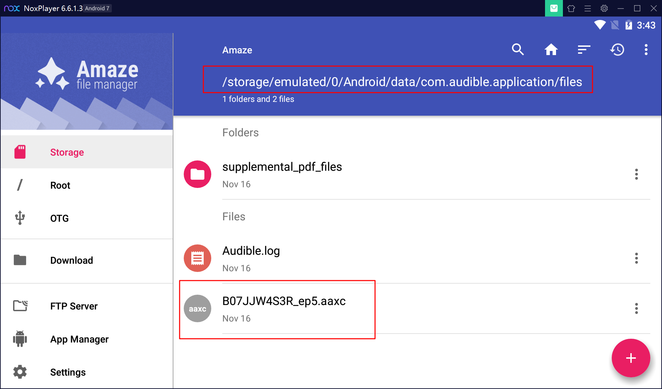This screenshot has width=662, height=389.
Task: Click the OTG USB icon
Action: (20, 218)
